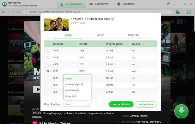Check the 720P 6.7 MB row checkbox

coord(48,92)
